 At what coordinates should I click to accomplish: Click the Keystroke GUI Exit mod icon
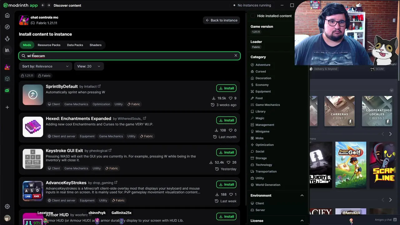(33, 159)
